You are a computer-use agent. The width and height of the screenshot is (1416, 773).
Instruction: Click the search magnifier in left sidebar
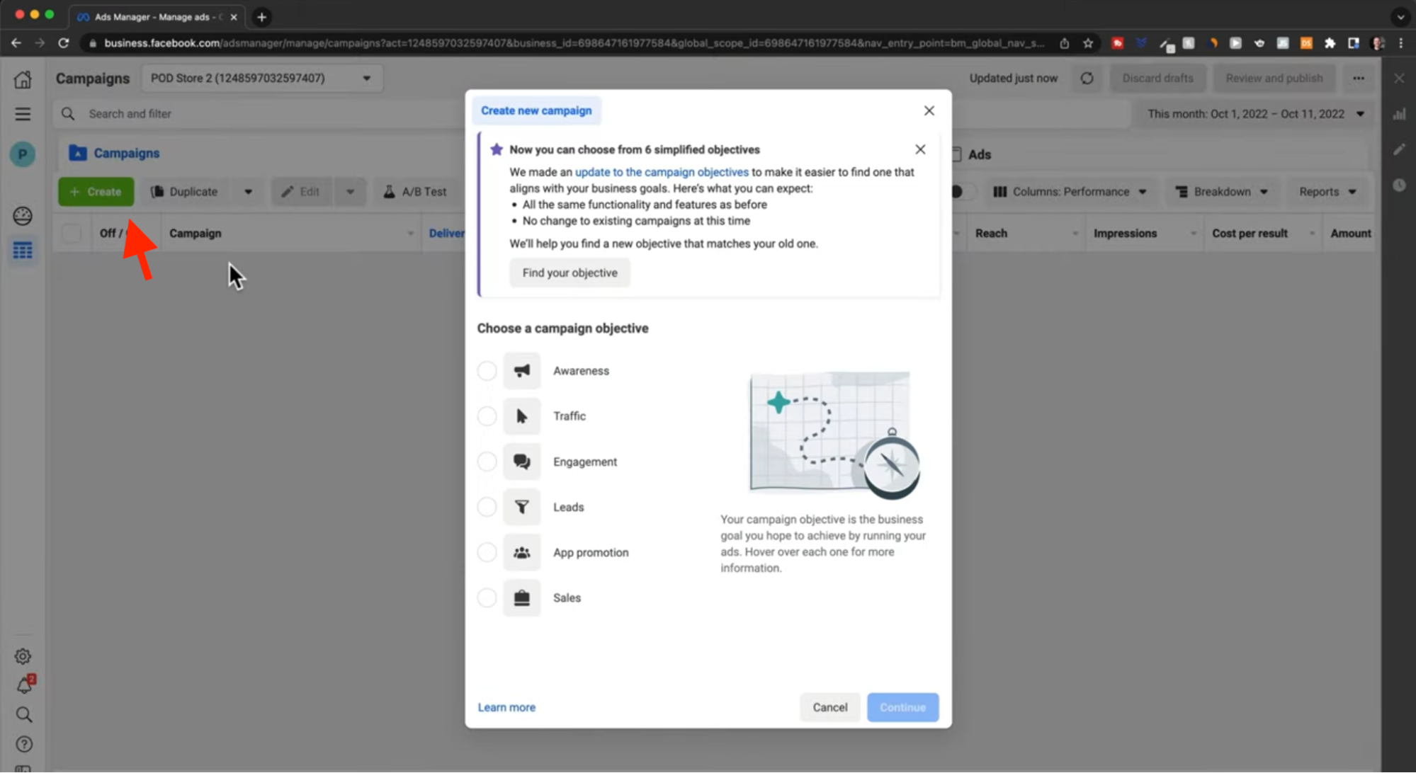pos(23,715)
